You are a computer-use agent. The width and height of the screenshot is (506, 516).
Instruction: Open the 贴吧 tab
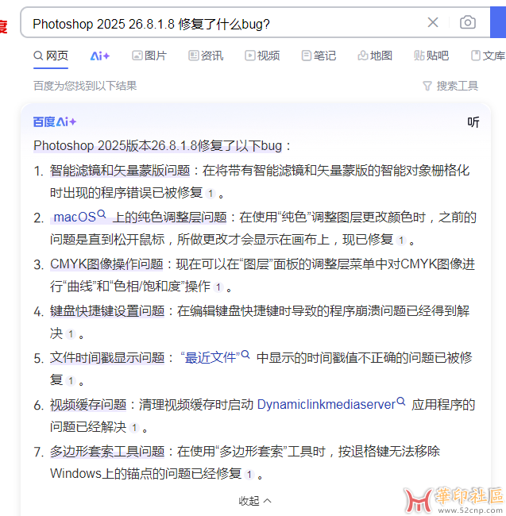tap(431, 56)
